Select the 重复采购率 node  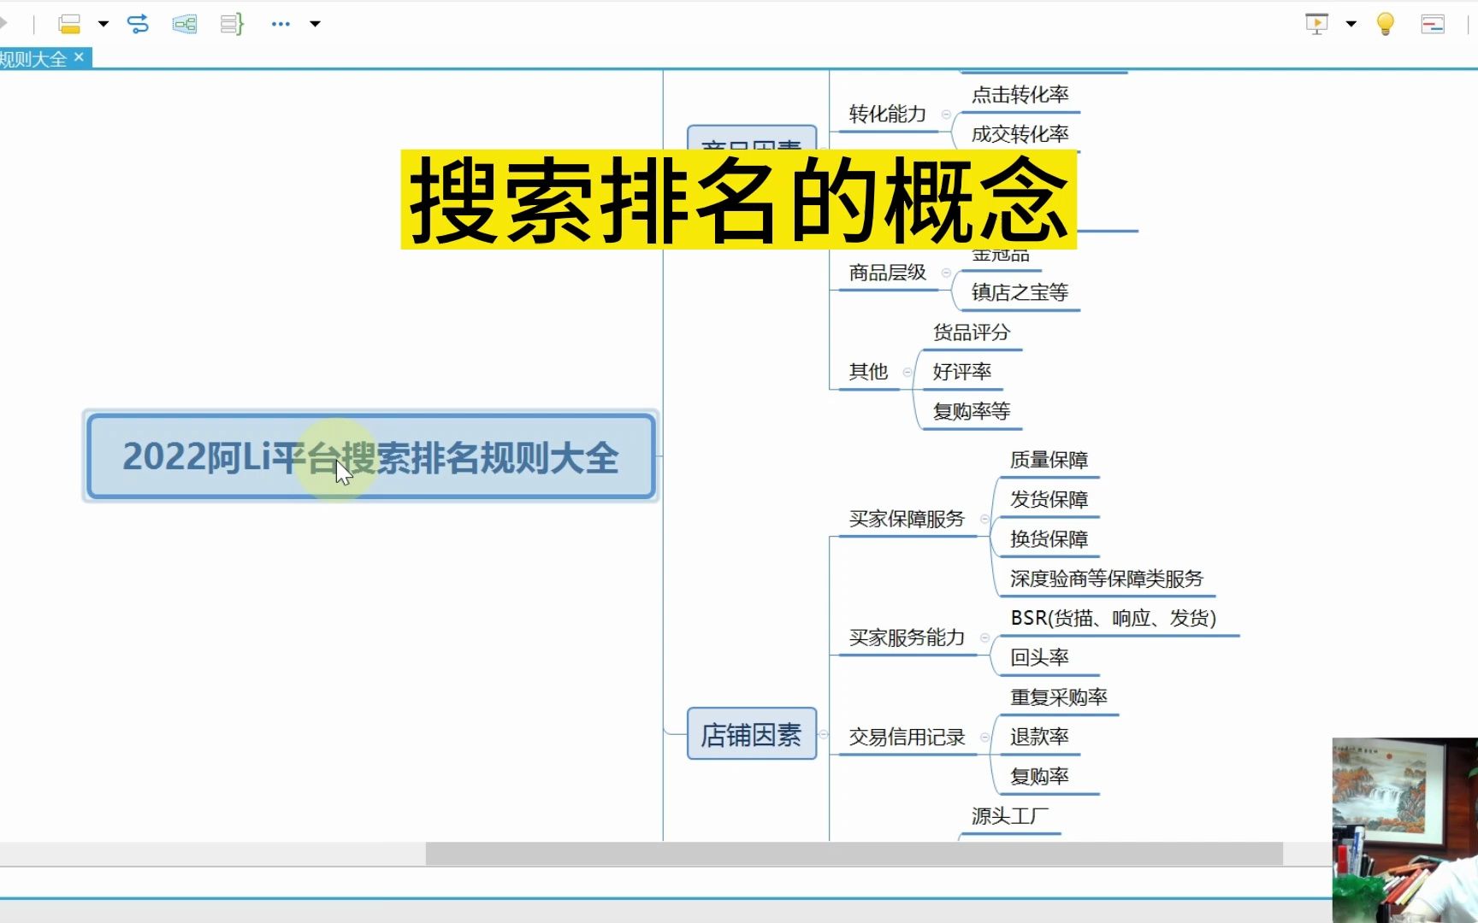point(1059,697)
